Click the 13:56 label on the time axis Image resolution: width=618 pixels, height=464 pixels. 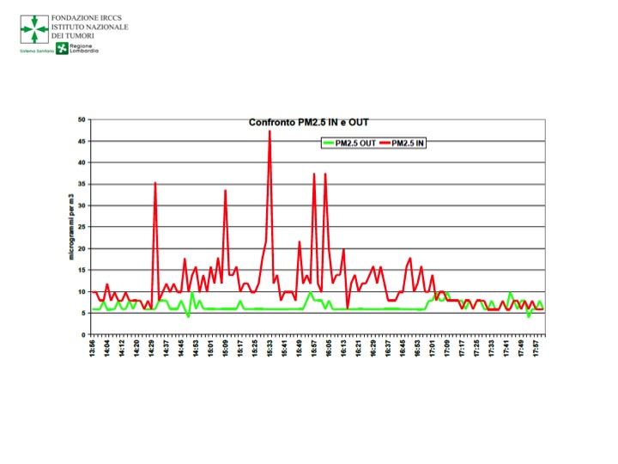(x=93, y=348)
